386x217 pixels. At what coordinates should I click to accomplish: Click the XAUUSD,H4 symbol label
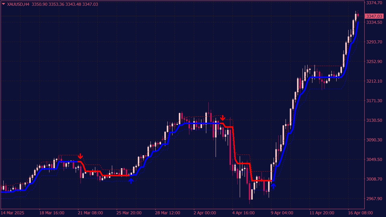pos(18,4)
